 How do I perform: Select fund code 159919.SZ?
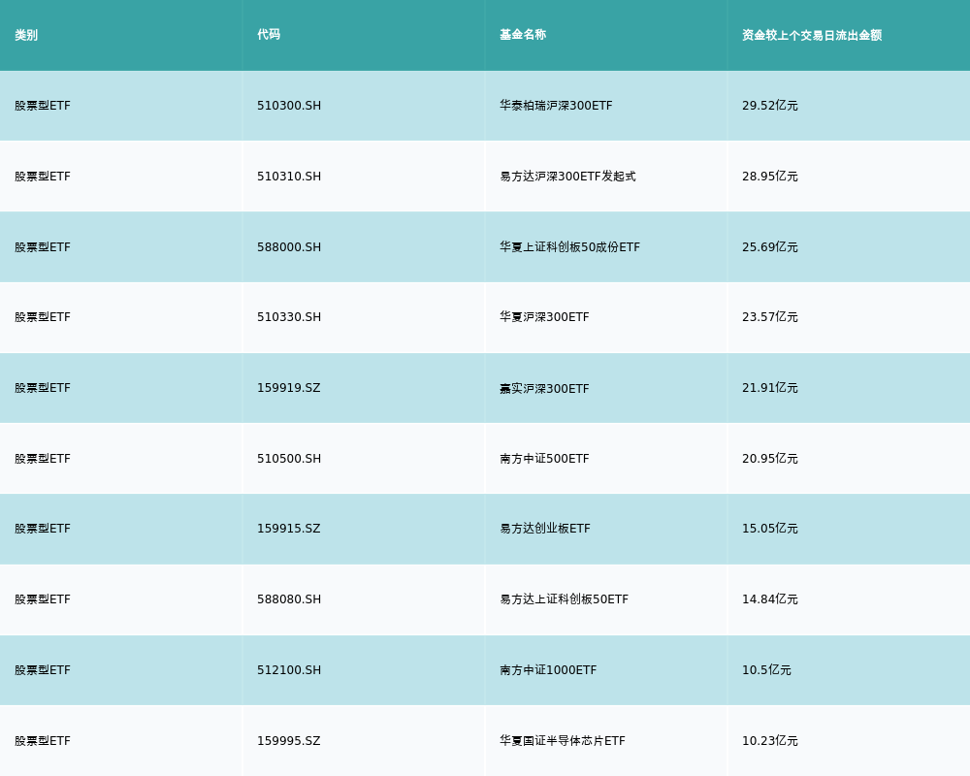[x=288, y=388]
